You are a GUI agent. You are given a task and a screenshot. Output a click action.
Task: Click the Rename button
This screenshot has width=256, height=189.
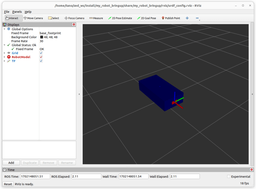point(67,163)
